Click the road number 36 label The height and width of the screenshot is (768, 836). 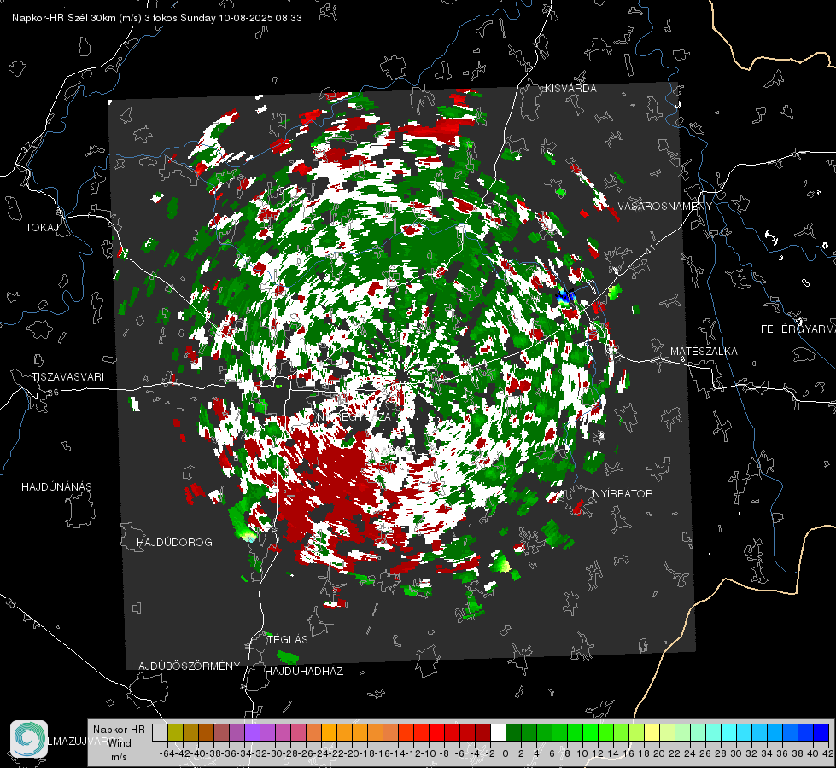[x=53, y=393]
